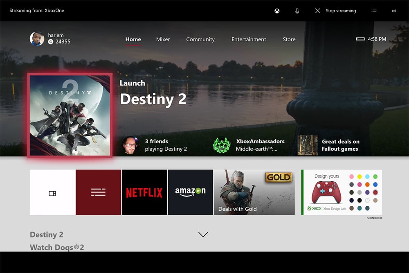Click the large Destiny 2 title next to cover

click(153, 99)
